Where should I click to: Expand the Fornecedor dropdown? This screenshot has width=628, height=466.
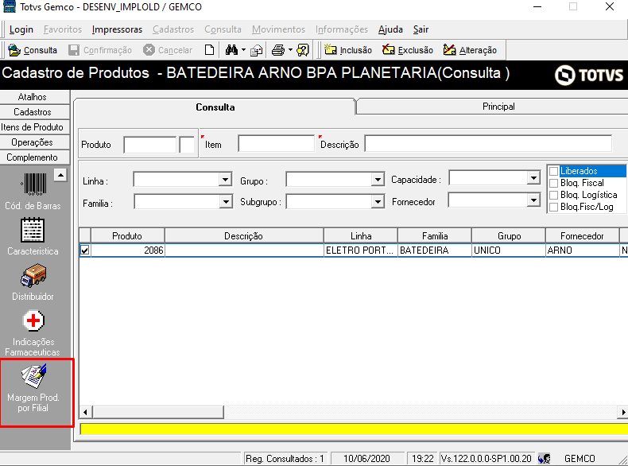[x=533, y=200]
